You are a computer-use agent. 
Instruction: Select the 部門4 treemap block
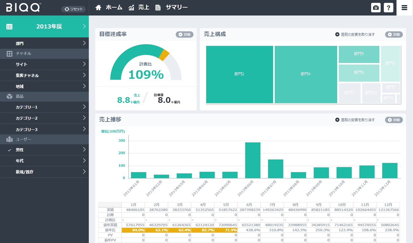coord(306,74)
